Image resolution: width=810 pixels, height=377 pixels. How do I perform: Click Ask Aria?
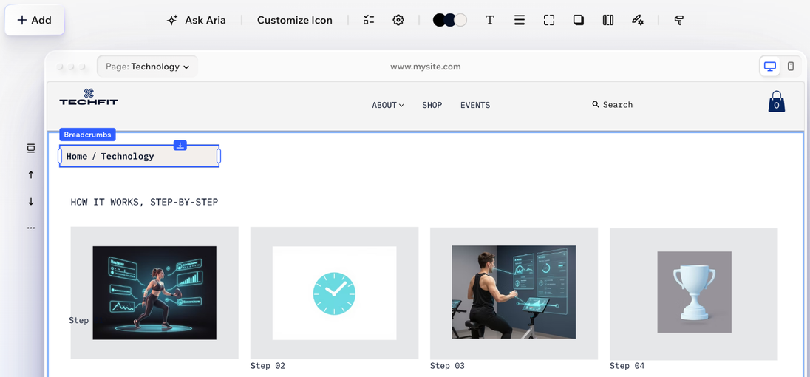[x=197, y=20]
